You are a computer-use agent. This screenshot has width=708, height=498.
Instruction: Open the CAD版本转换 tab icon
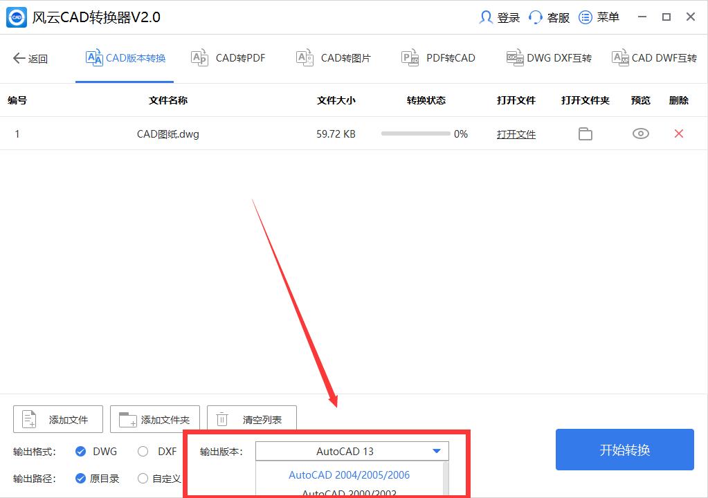[x=93, y=57]
